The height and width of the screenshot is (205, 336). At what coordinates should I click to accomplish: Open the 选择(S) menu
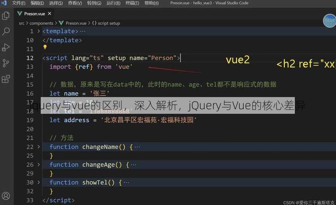(56, 3)
